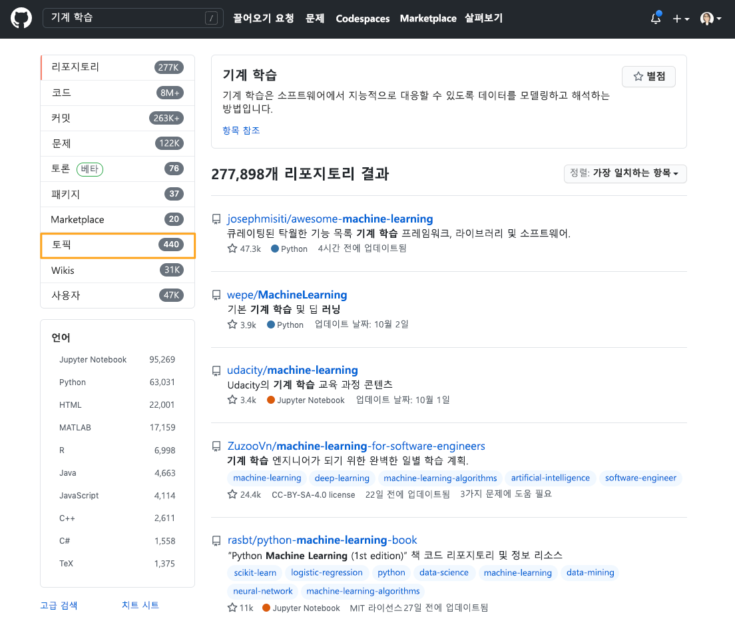Open the scikit-learn topic tag
Viewport: 735px width, 629px height.
click(x=255, y=573)
